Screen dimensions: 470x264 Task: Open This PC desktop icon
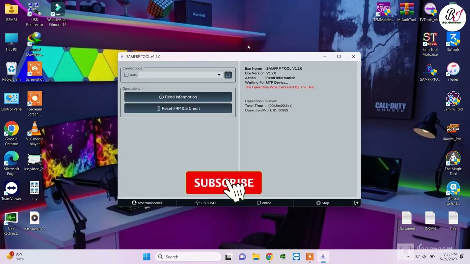pyautogui.click(x=11, y=42)
